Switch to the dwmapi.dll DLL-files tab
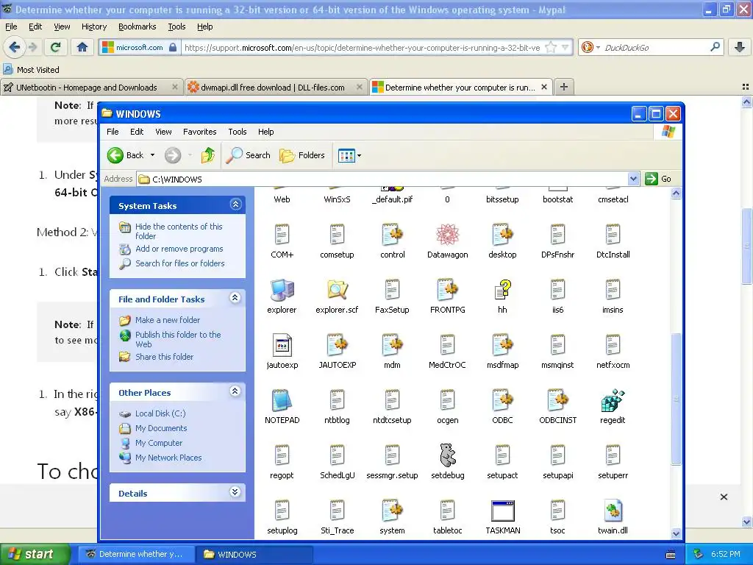The width and height of the screenshot is (753, 565). click(x=275, y=88)
